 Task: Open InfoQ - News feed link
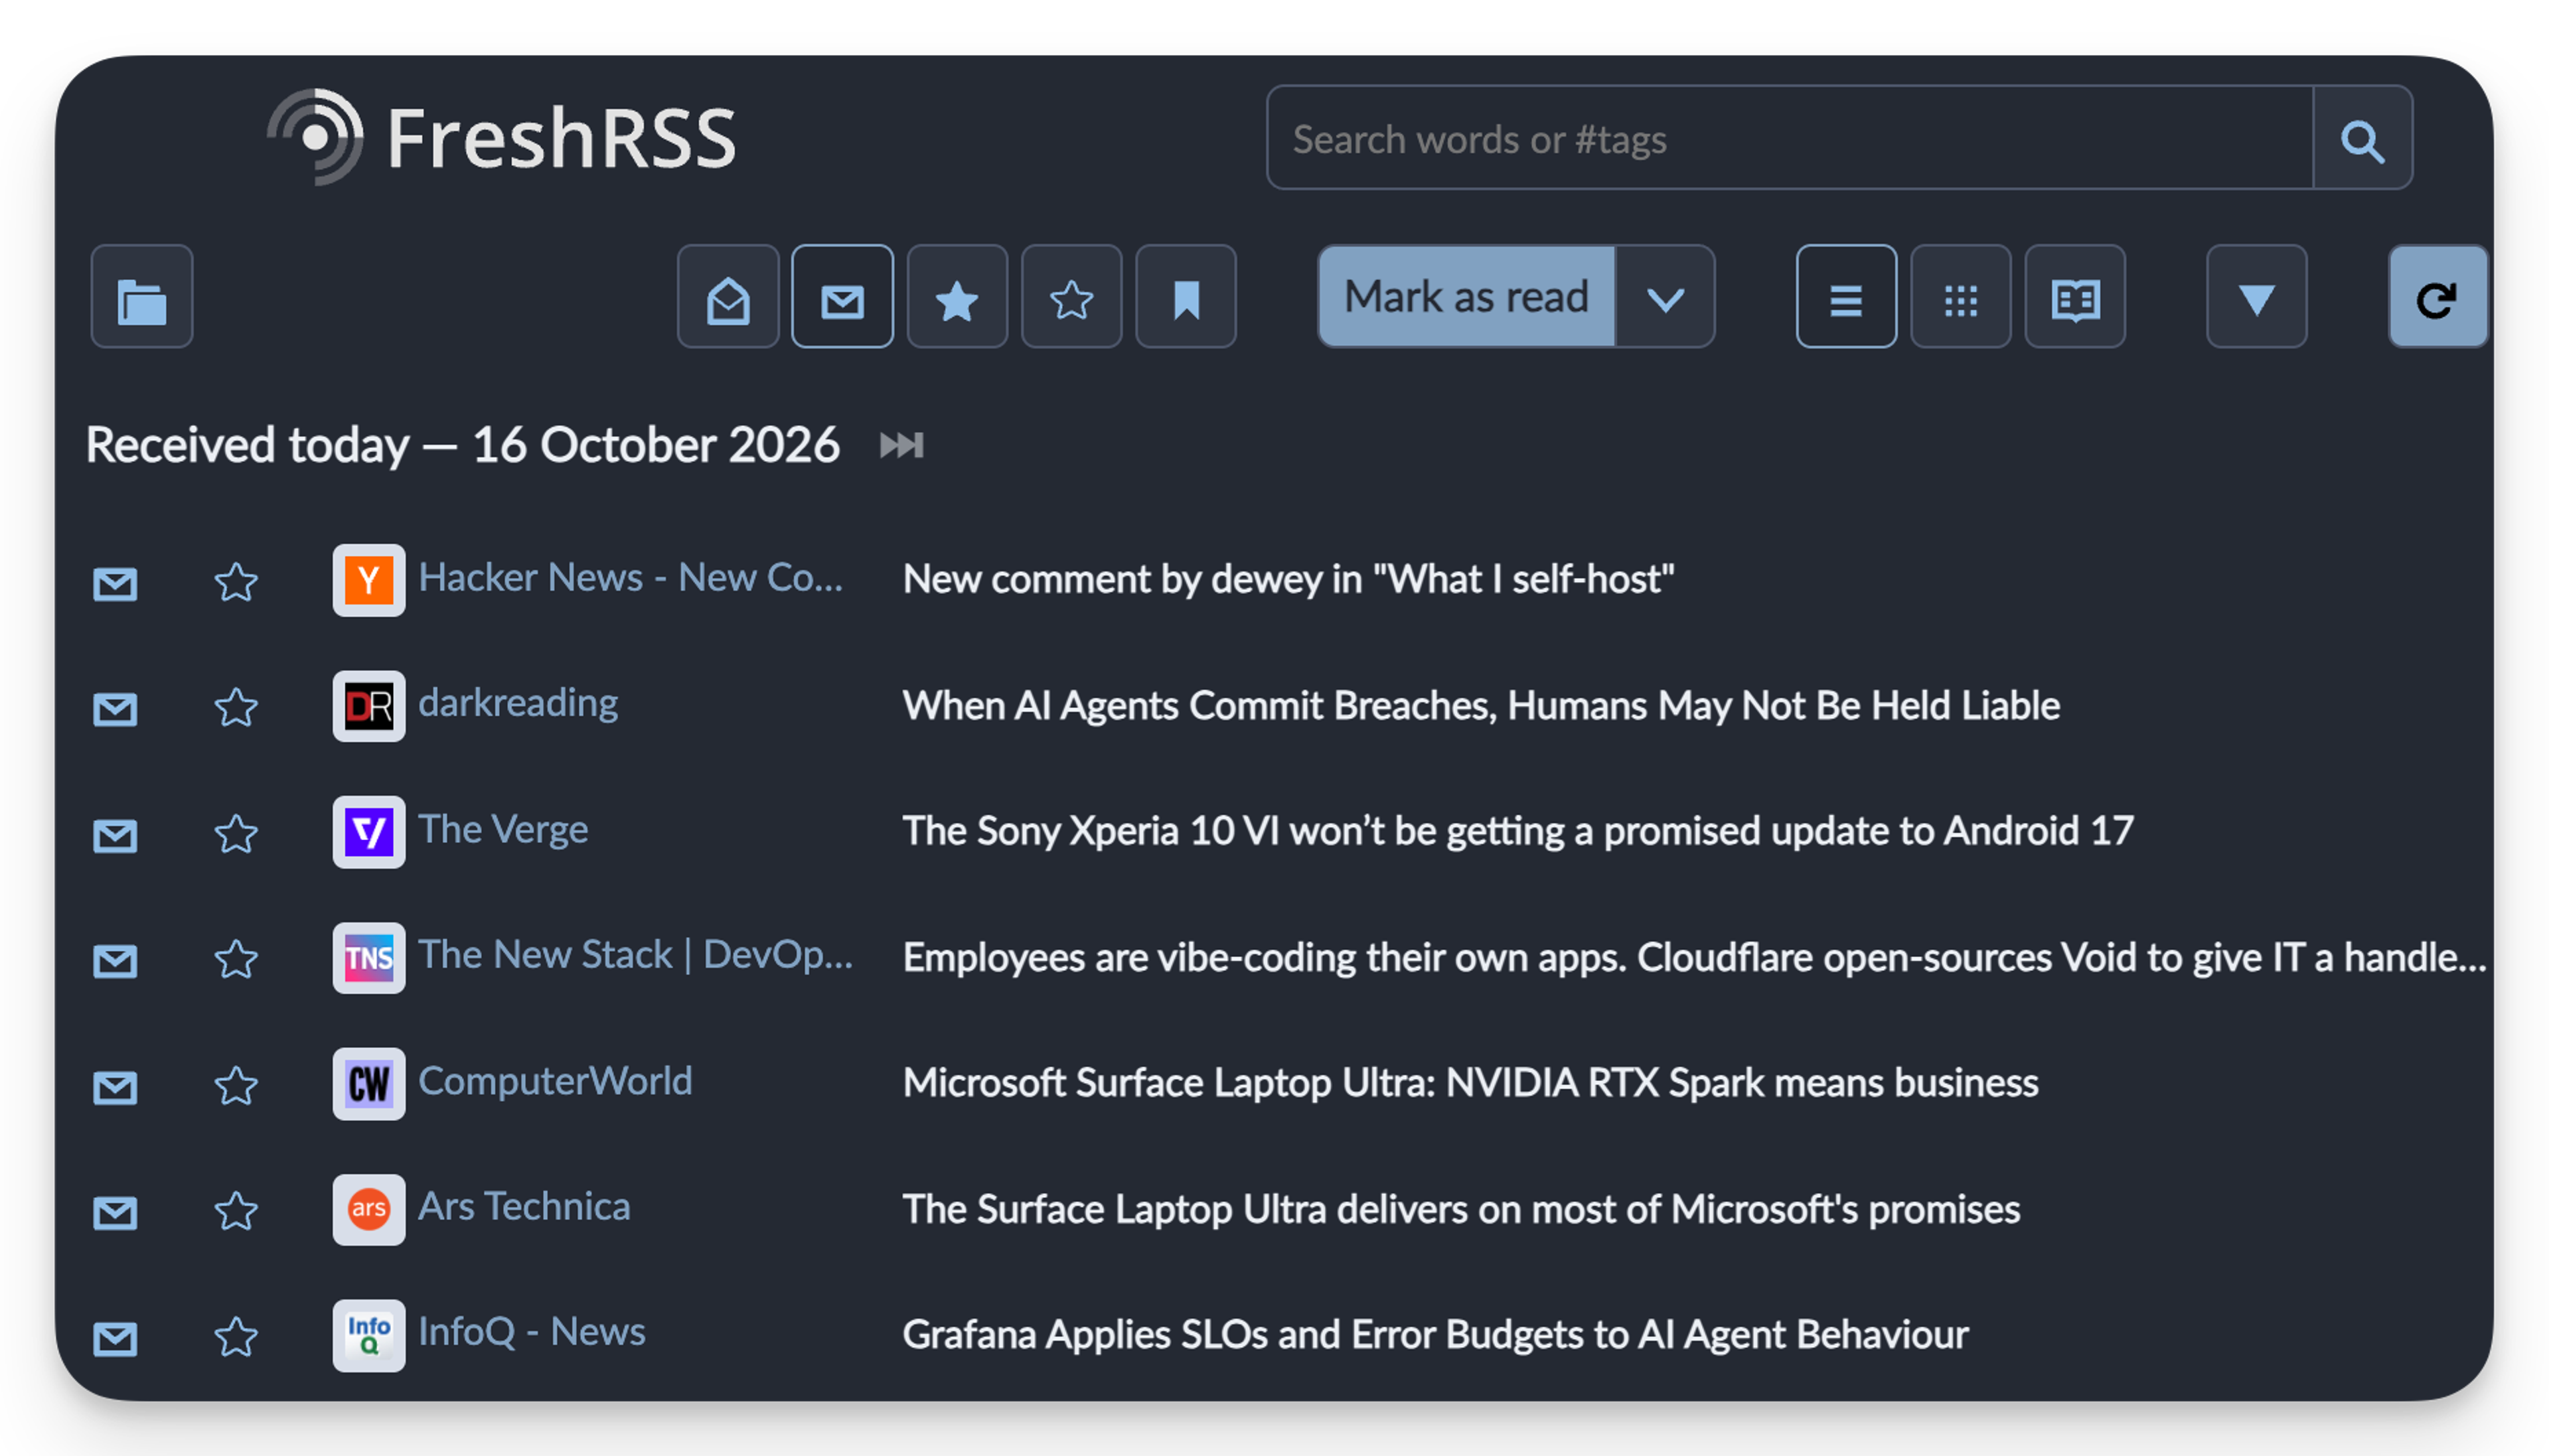(x=532, y=1333)
